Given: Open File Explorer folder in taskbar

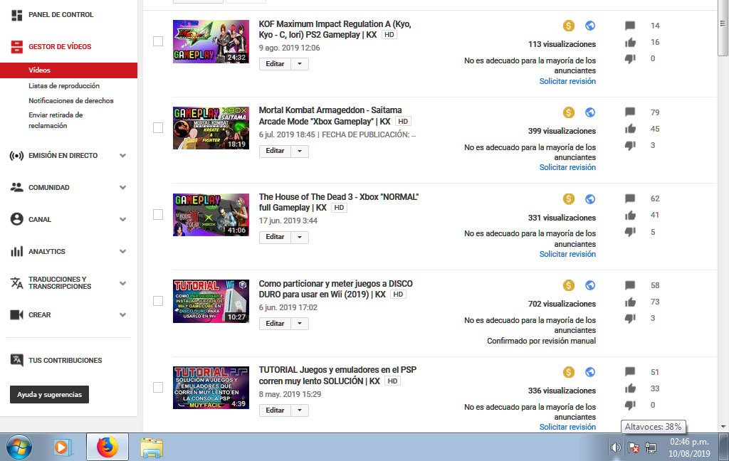Looking at the screenshot, I should coord(152,447).
